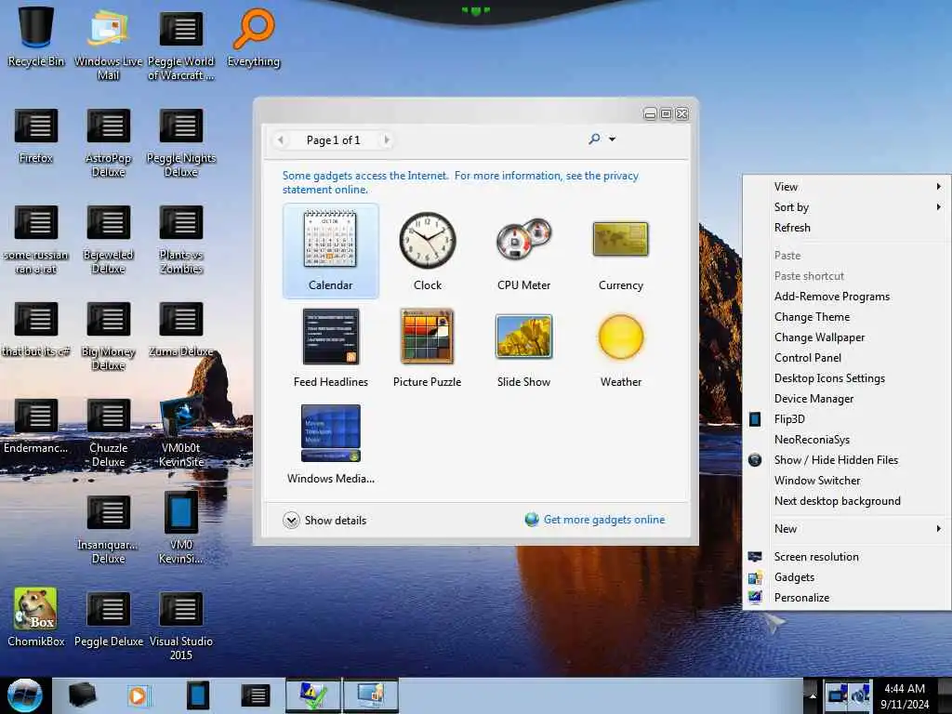This screenshot has height=714, width=952.
Task: Select the Weather gadget
Action: click(x=620, y=348)
